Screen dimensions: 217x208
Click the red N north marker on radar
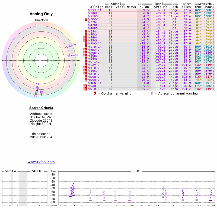click(35, 25)
